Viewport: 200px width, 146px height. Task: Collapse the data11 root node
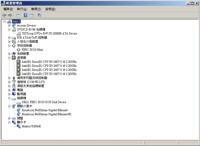(x=4, y=22)
